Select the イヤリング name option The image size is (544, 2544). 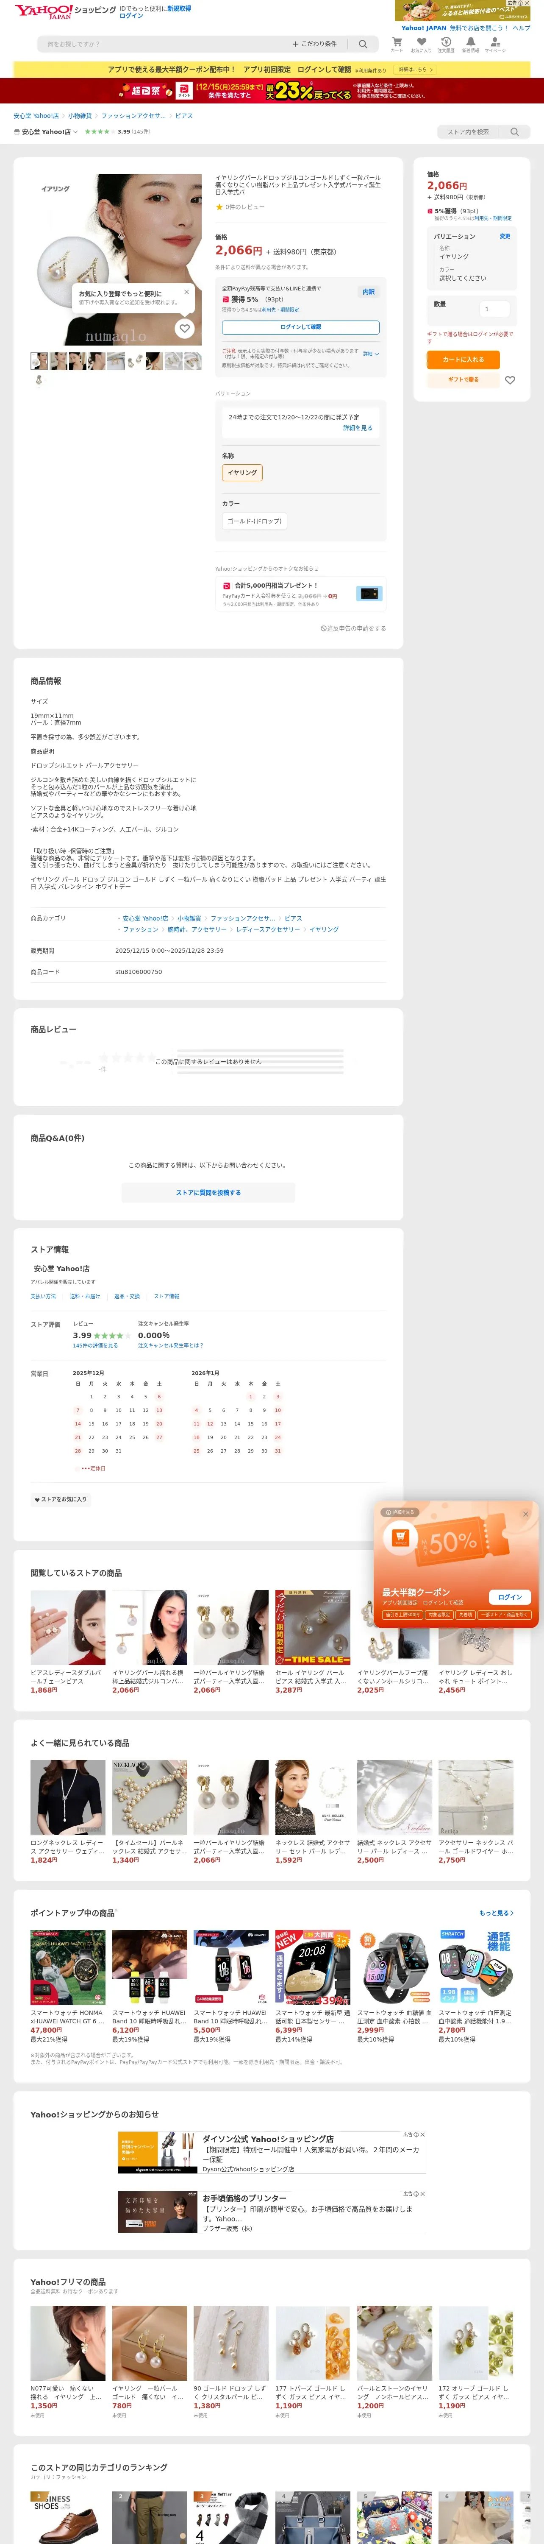coord(242,473)
